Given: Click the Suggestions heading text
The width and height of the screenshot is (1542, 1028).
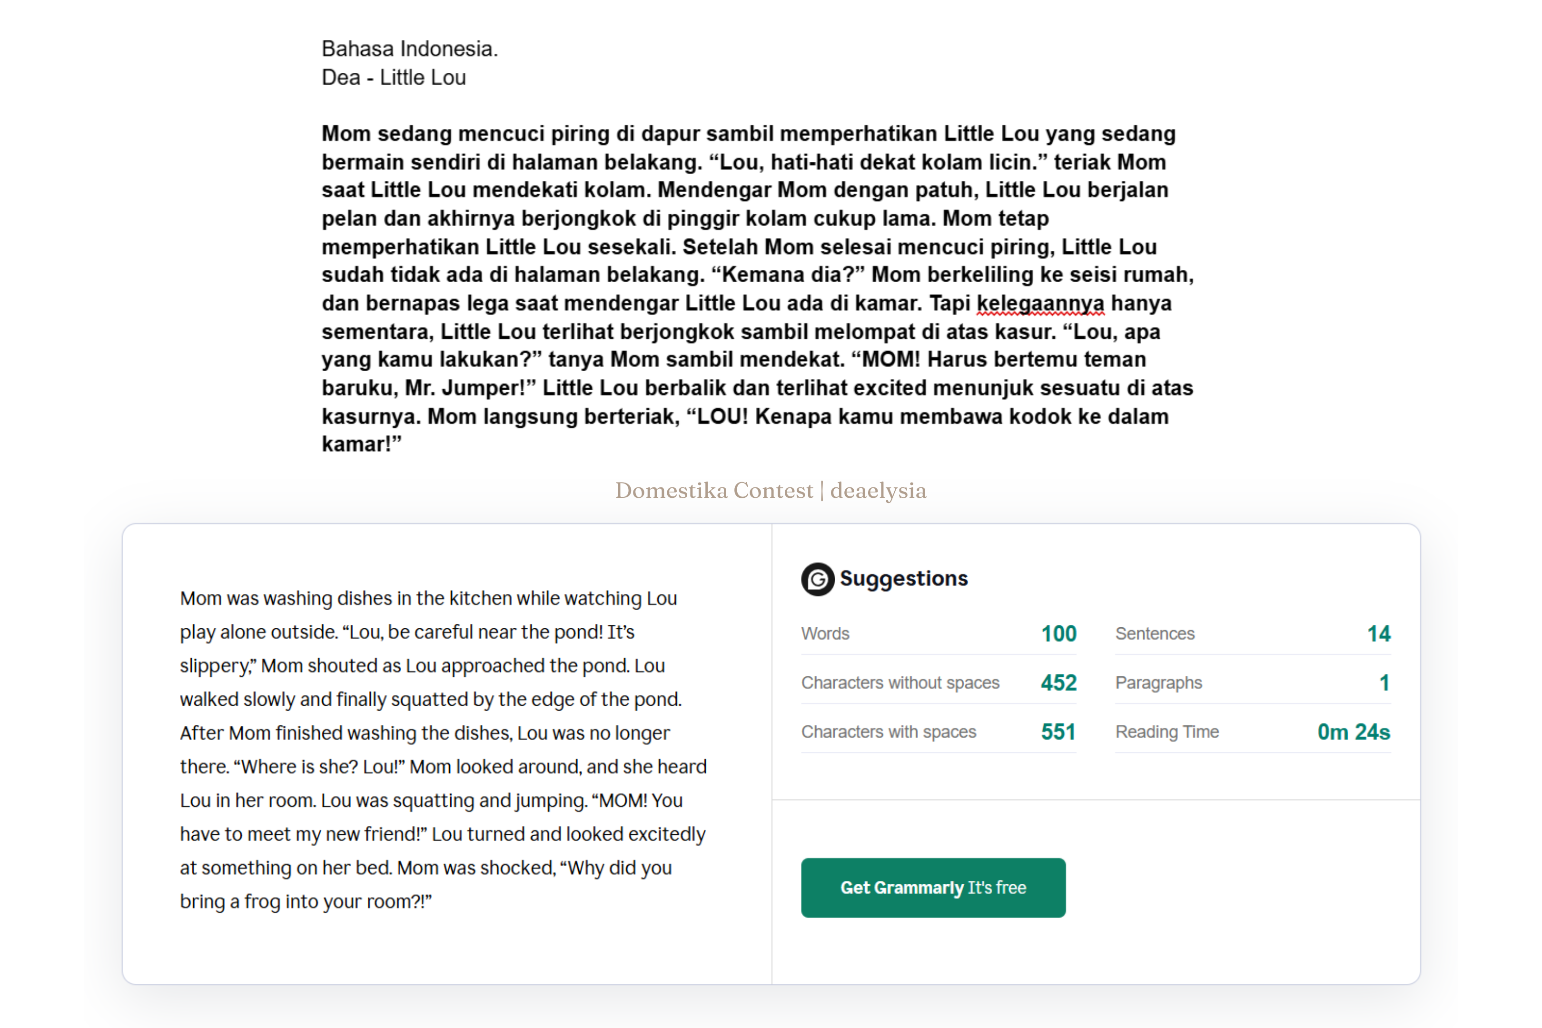Looking at the screenshot, I should click(903, 578).
